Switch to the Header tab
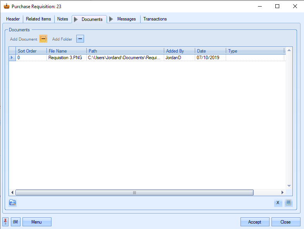 click(x=13, y=19)
